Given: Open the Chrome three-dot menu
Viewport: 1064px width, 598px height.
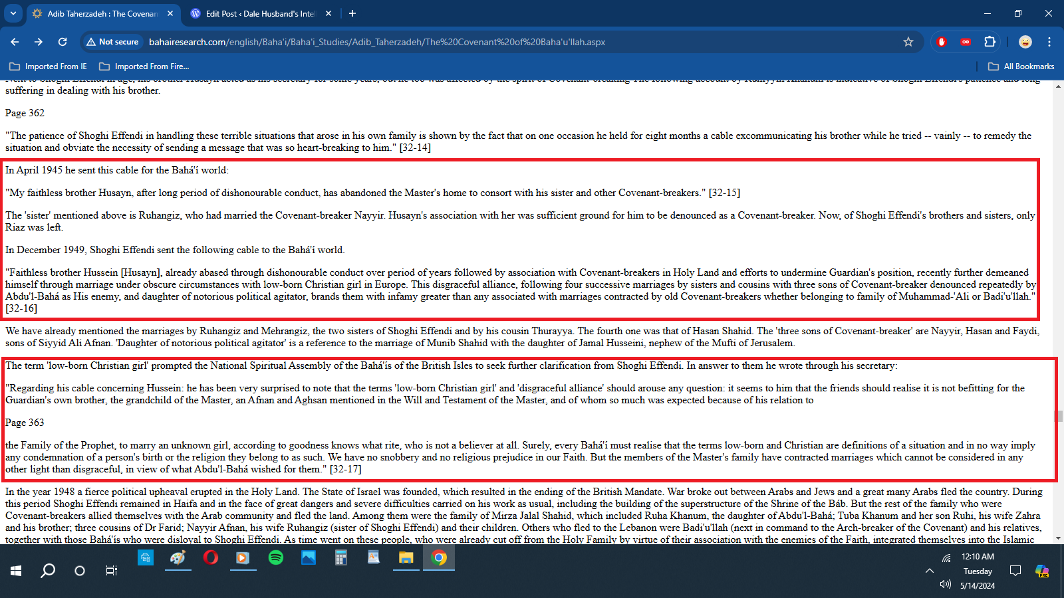Looking at the screenshot, I should point(1049,42).
